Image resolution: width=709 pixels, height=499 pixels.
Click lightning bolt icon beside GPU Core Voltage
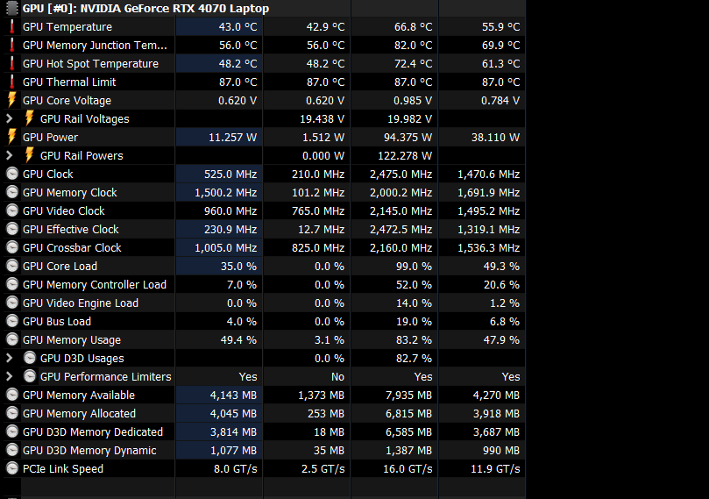[12, 101]
